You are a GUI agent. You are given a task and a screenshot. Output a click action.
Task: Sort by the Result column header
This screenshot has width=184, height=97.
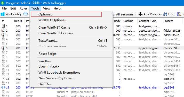click(18, 21)
